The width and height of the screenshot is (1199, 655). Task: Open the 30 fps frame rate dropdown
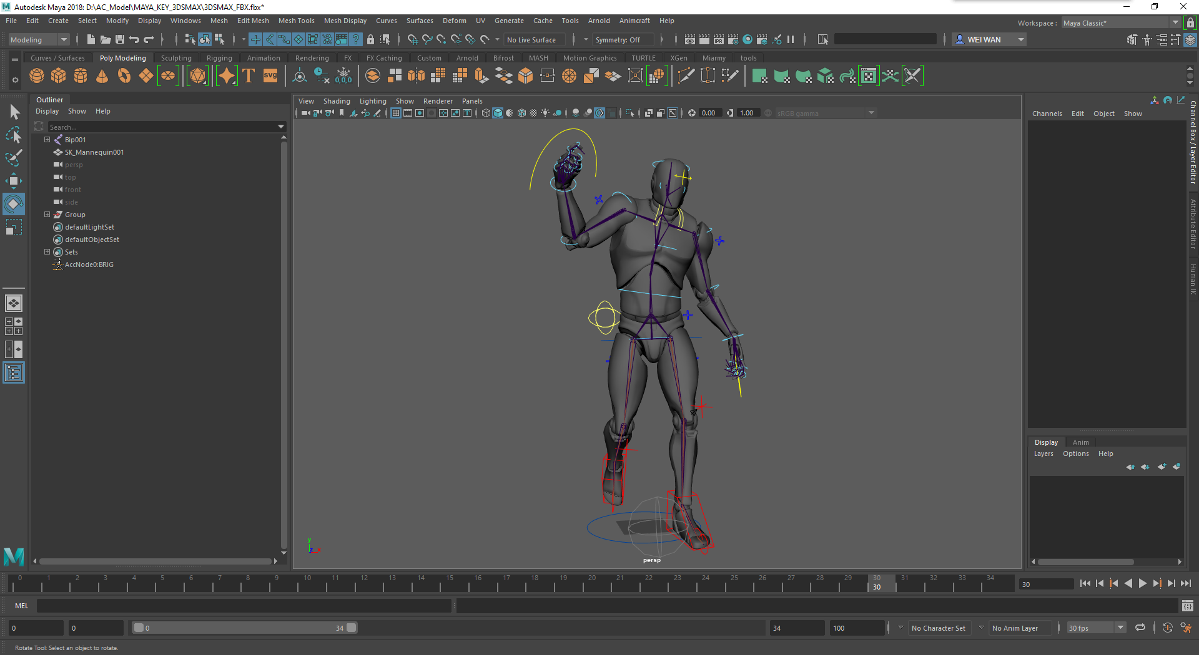tap(1096, 628)
